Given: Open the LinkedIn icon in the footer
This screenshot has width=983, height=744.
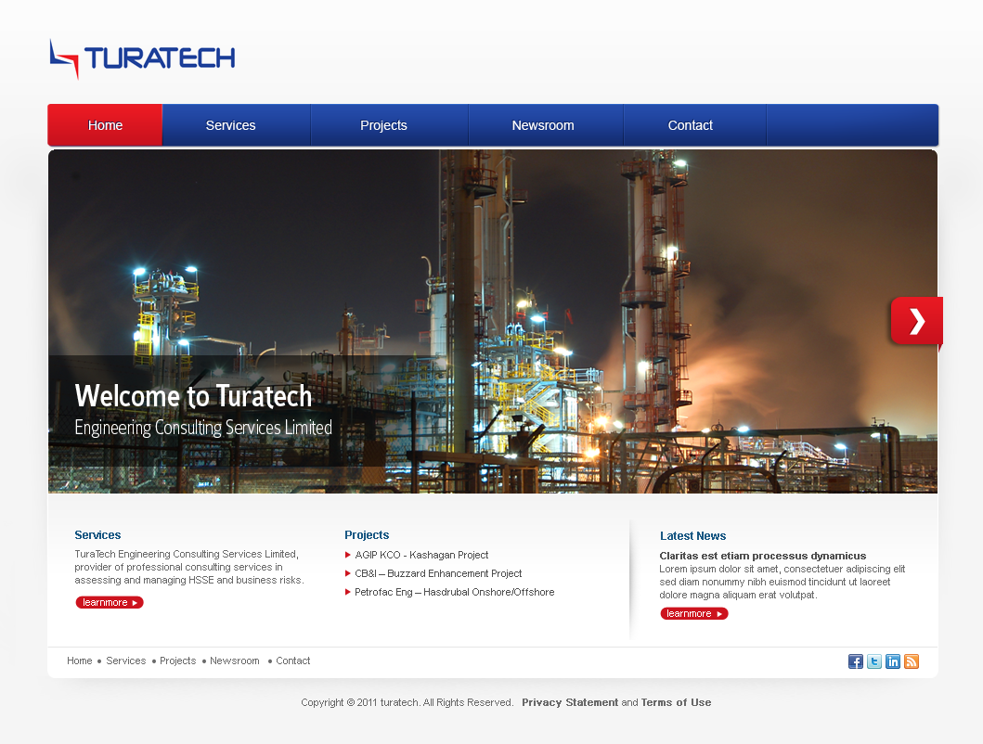Looking at the screenshot, I should click(x=893, y=661).
